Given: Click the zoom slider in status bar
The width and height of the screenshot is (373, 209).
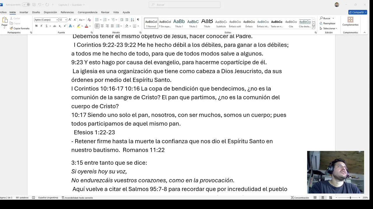Looking at the screenshot, I should tap(348, 198).
